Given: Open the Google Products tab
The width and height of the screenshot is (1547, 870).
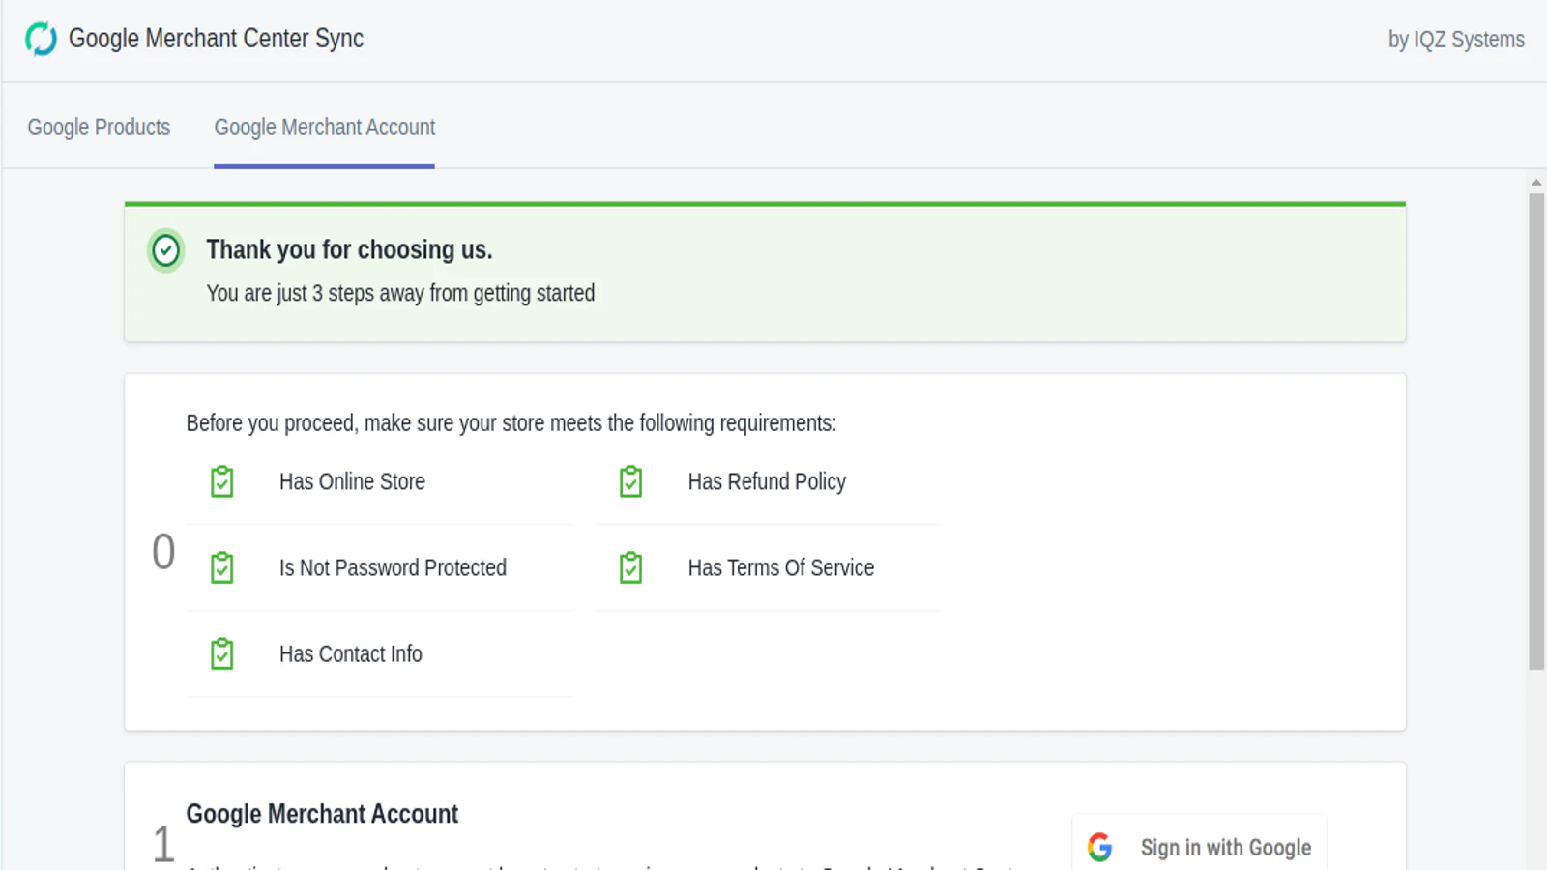Looking at the screenshot, I should [x=99, y=128].
